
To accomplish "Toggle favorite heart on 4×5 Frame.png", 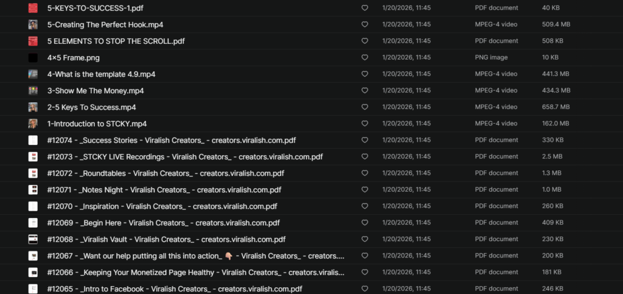I will 364,58.
